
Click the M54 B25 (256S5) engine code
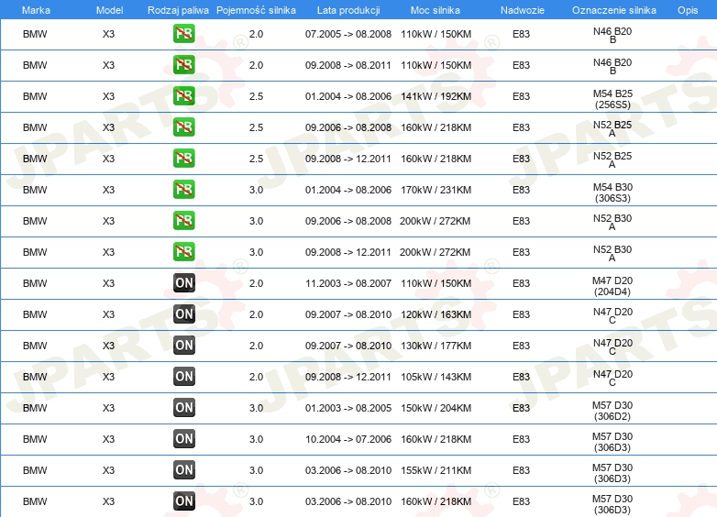(x=612, y=99)
